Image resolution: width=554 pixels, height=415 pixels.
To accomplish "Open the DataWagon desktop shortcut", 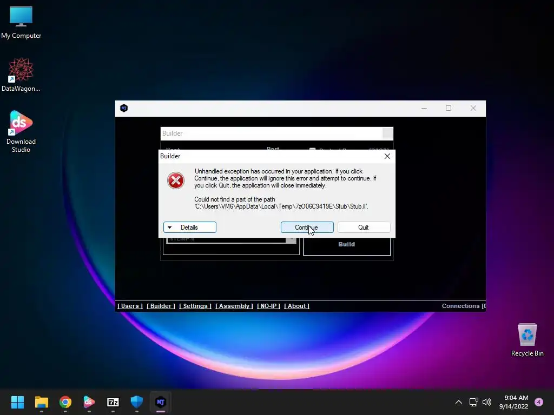I will tap(21, 75).
